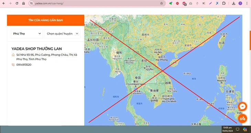This screenshot has width=251, height=133.
Task: Reload the page with refresh icon
Action: [17, 3]
